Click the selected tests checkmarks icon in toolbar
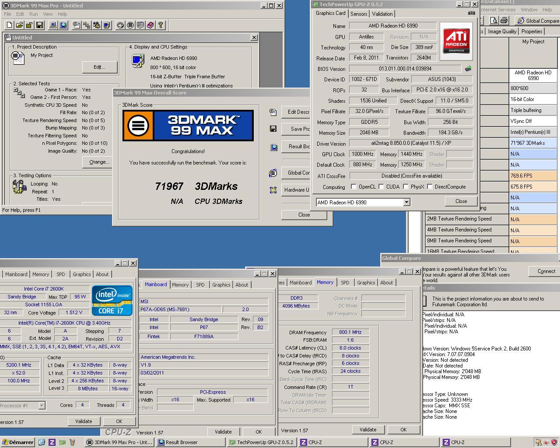The image size is (560, 448). click(87, 25)
